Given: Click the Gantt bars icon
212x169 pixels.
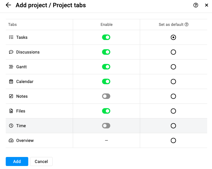Looking at the screenshot, I should [x=11, y=67].
